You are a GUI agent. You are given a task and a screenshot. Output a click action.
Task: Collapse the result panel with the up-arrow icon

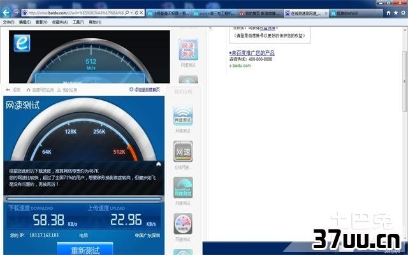(159, 164)
